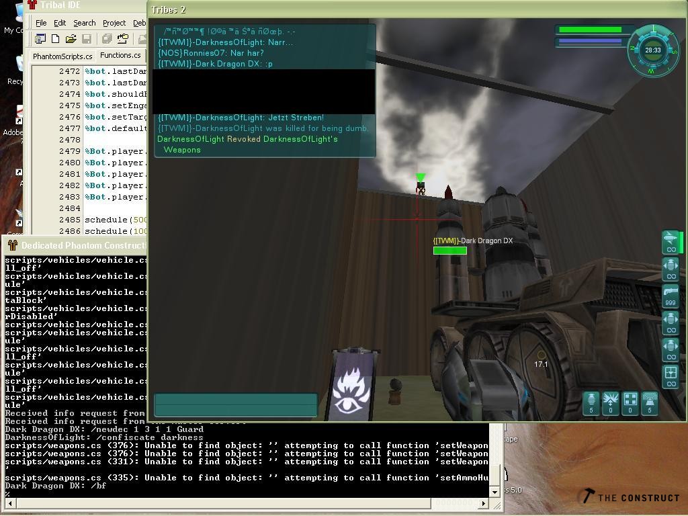688x516 pixels.
Task: Switch to the PhantomScripts.cs tab
Action: coord(62,56)
